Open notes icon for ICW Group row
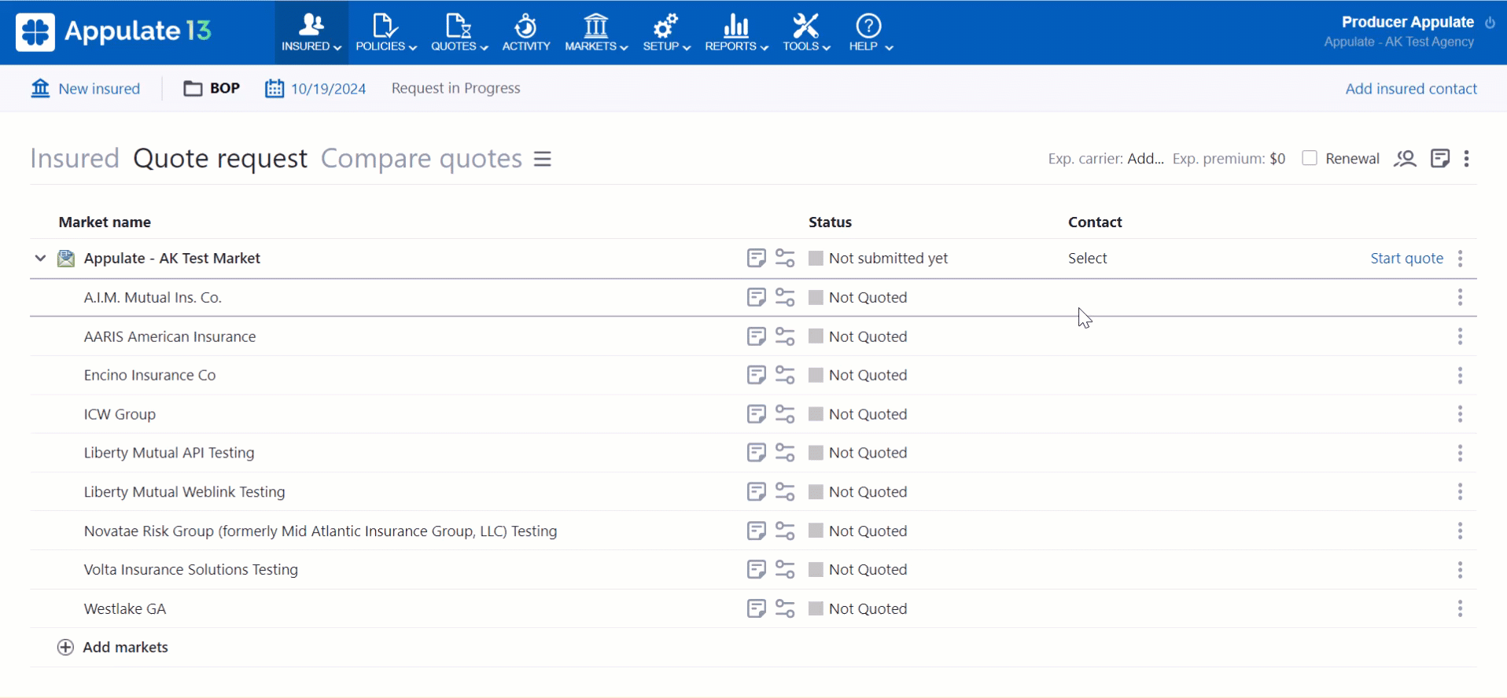Viewport: 1507px width, 698px height. pos(756,414)
